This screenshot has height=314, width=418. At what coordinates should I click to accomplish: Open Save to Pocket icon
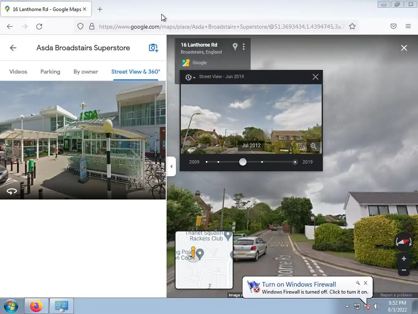[394, 26]
